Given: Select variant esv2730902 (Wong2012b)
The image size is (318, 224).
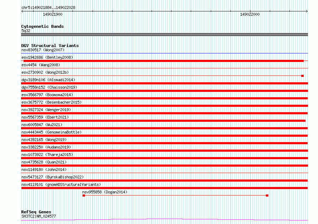Looking at the screenshot, I should [45, 72].
